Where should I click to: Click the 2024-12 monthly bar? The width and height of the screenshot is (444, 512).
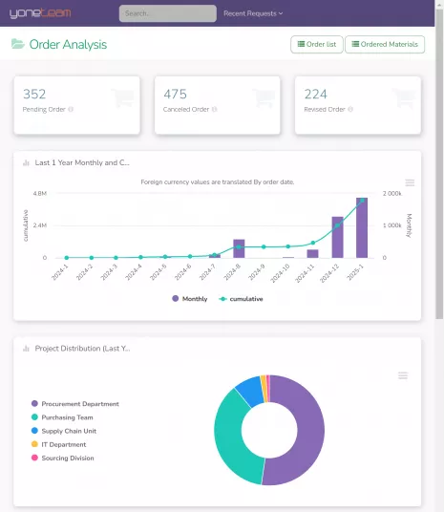pyautogui.click(x=338, y=238)
